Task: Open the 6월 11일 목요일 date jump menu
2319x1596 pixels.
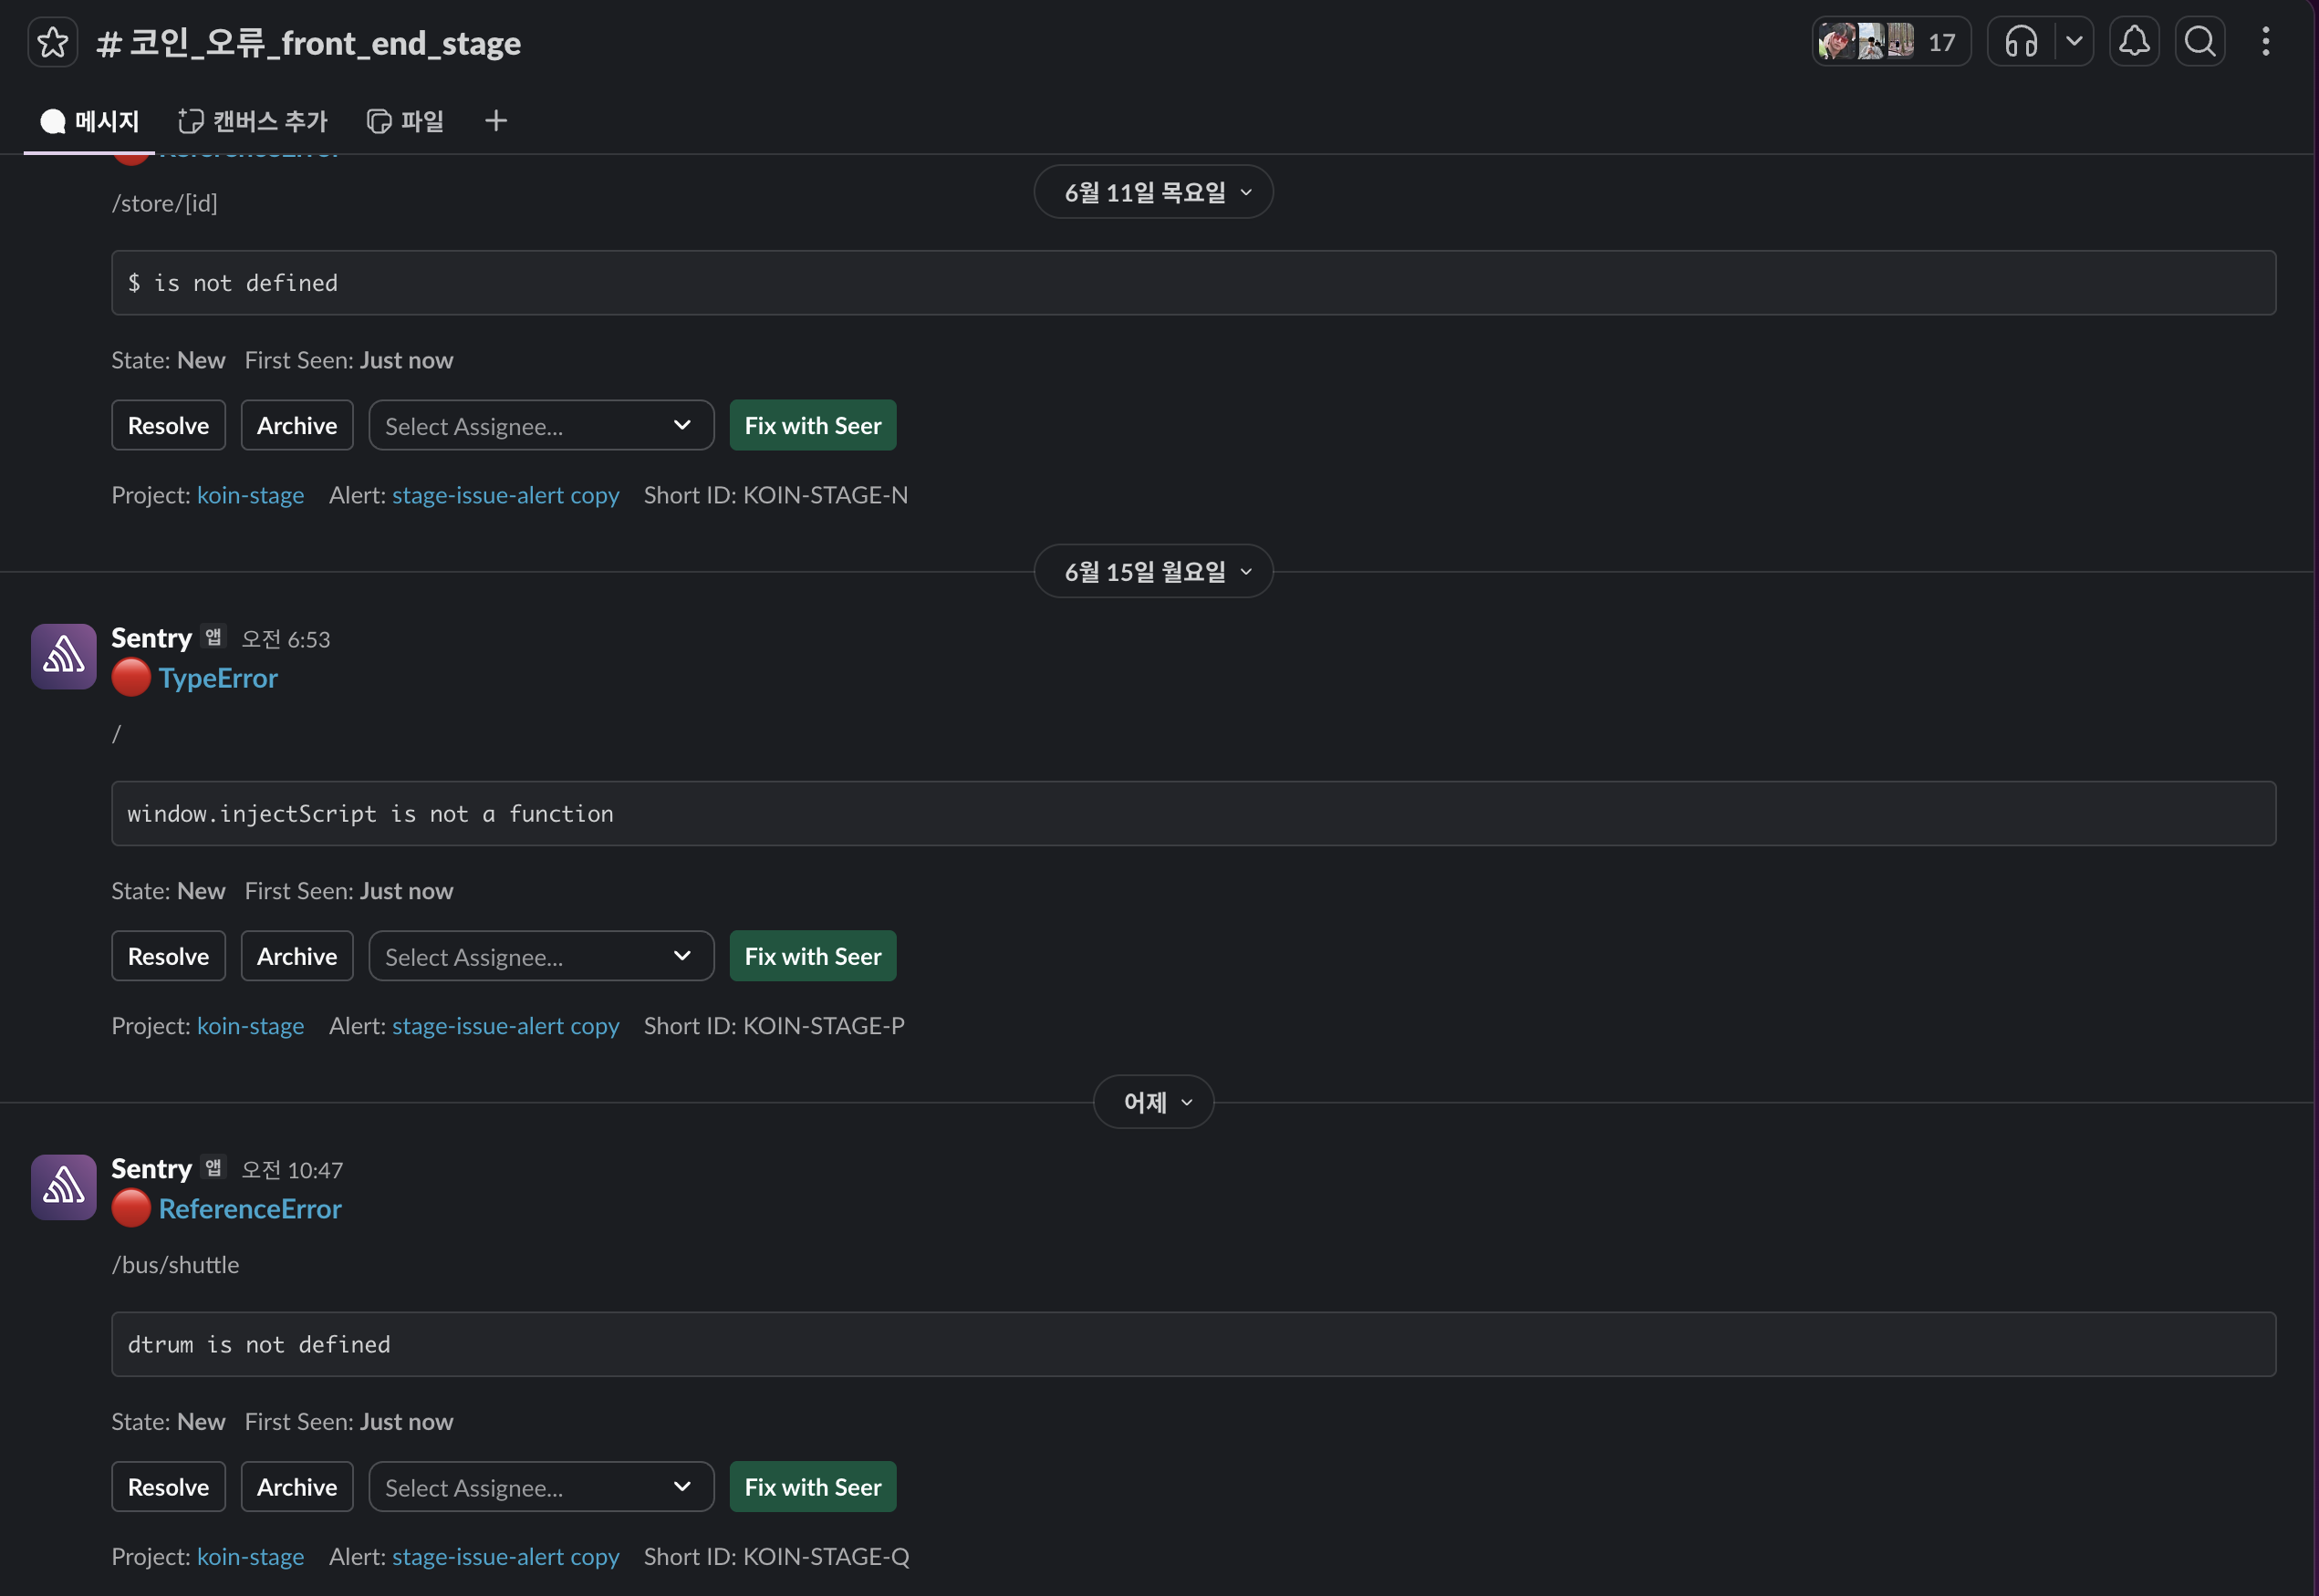Action: click(x=1154, y=192)
